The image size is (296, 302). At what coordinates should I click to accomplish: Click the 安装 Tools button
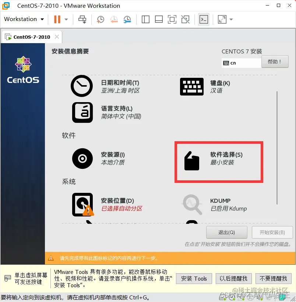coord(194,278)
